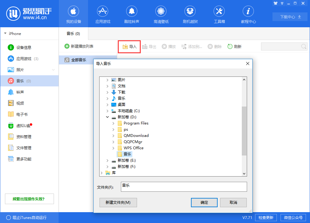Open 教程中心 info icon in top bar

tap(248, 12)
